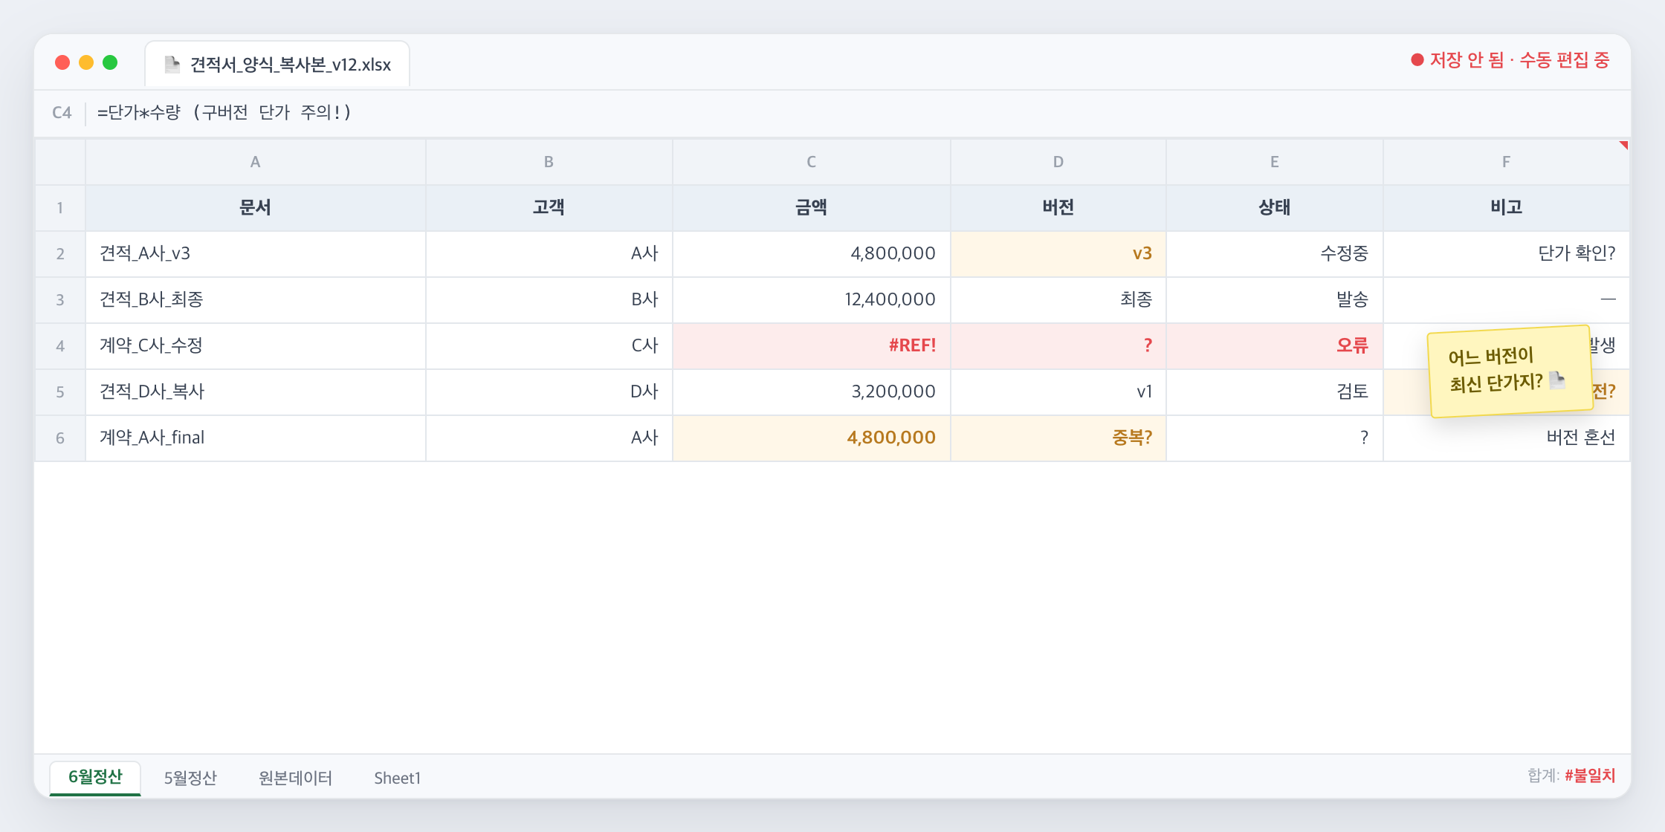The height and width of the screenshot is (832, 1665).
Task: Select the 오류 status cell
Action: (1274, 345)
